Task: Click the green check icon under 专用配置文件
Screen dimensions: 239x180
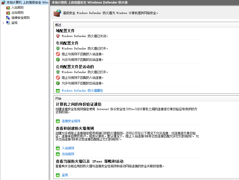Action: (x=58, y=60)
